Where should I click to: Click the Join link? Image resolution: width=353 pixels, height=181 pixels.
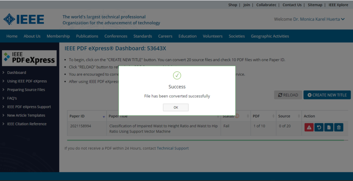click(x=246, y=5)
